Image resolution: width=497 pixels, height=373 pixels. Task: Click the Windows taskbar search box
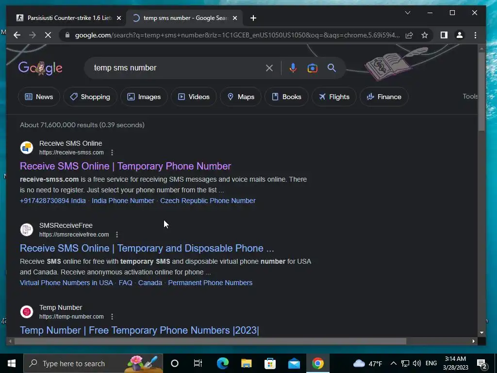tap(93, 363)
